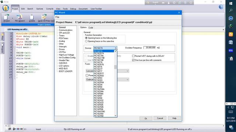
Task: Select opening brace on following line
Action: click(86, 38)
